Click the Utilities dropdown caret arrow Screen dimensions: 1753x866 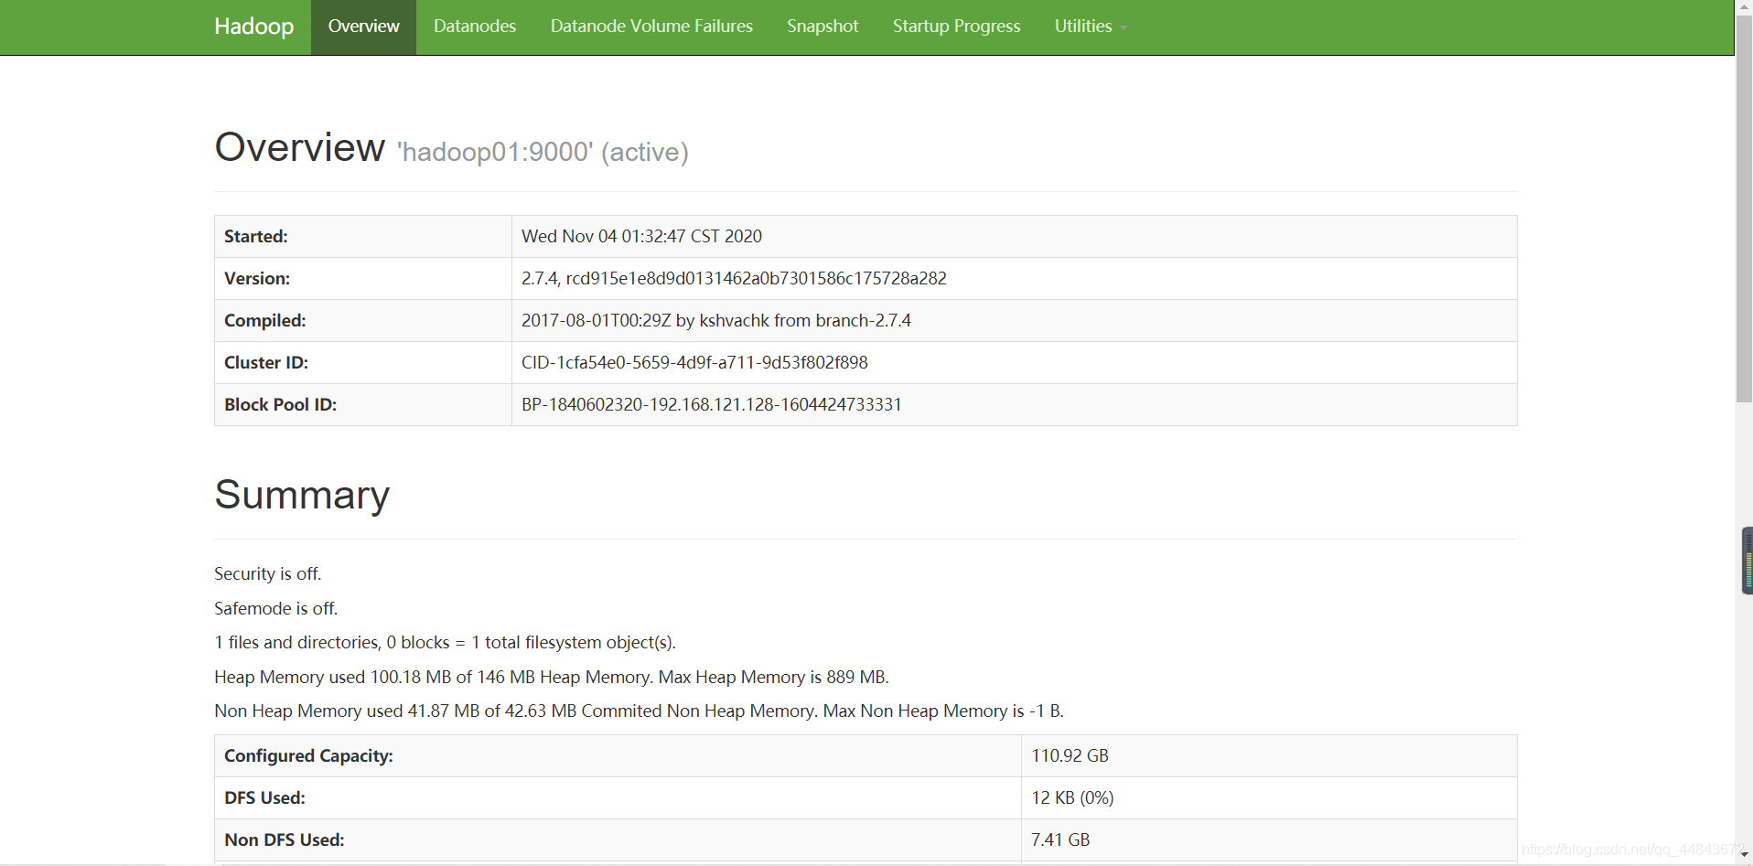1124,28
